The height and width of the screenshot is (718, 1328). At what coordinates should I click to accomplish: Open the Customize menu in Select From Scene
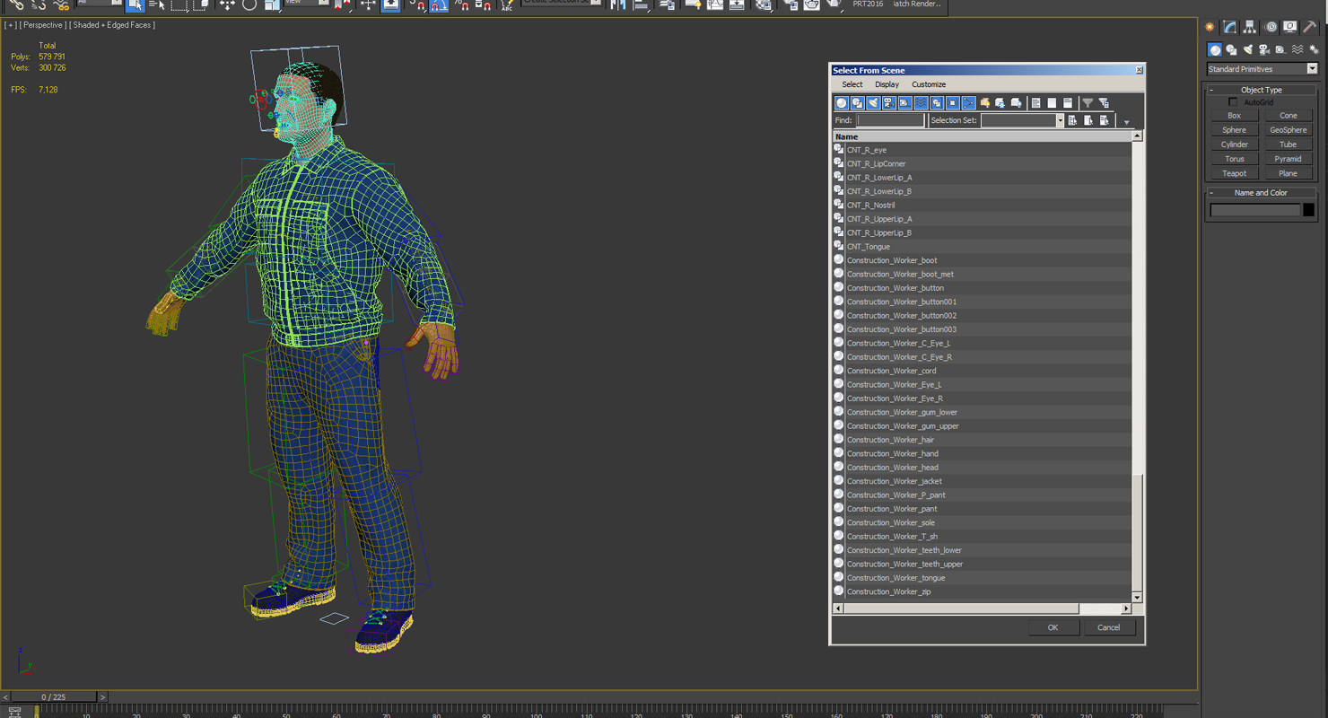[929, 84]
